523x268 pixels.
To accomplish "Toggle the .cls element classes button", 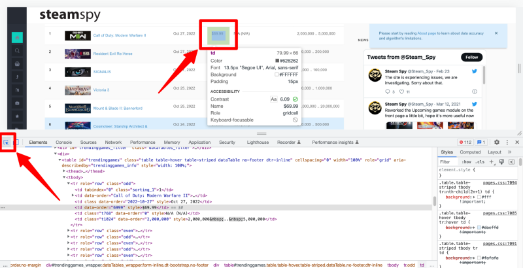I will pos(480,162).
